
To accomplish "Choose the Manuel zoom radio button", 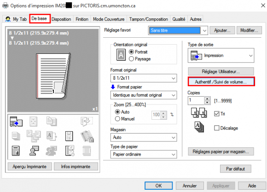I will coord(117,119).
